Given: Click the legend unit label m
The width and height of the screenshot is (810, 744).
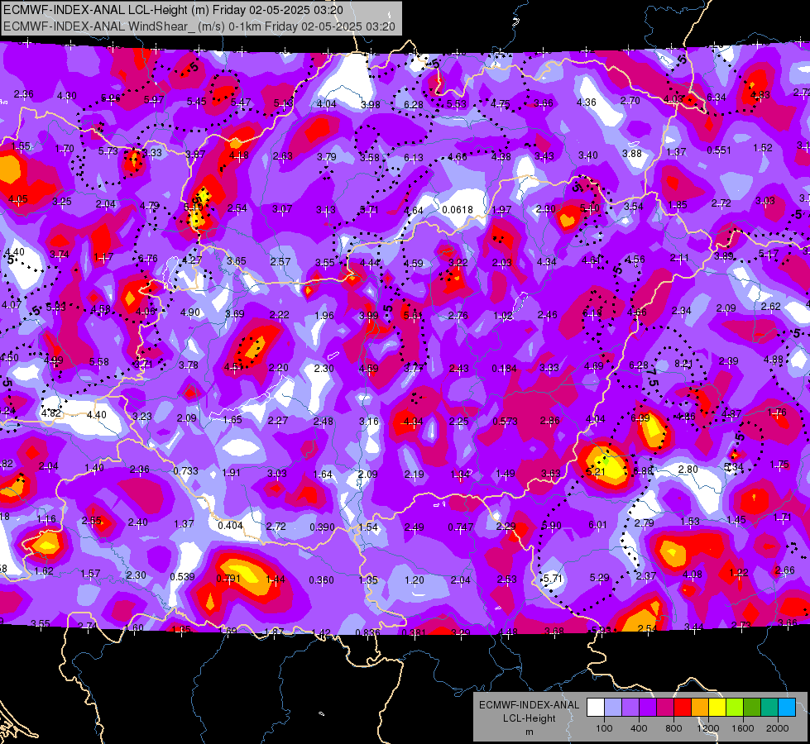Looking at the screenshot, I should click(x=529, y=732).
